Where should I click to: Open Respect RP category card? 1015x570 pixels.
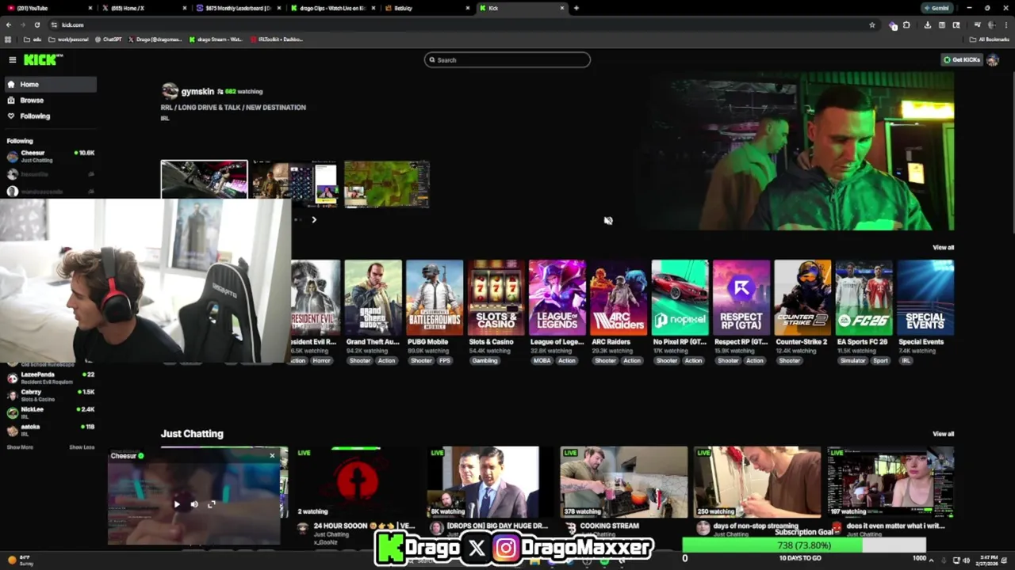tap(741, 298)
